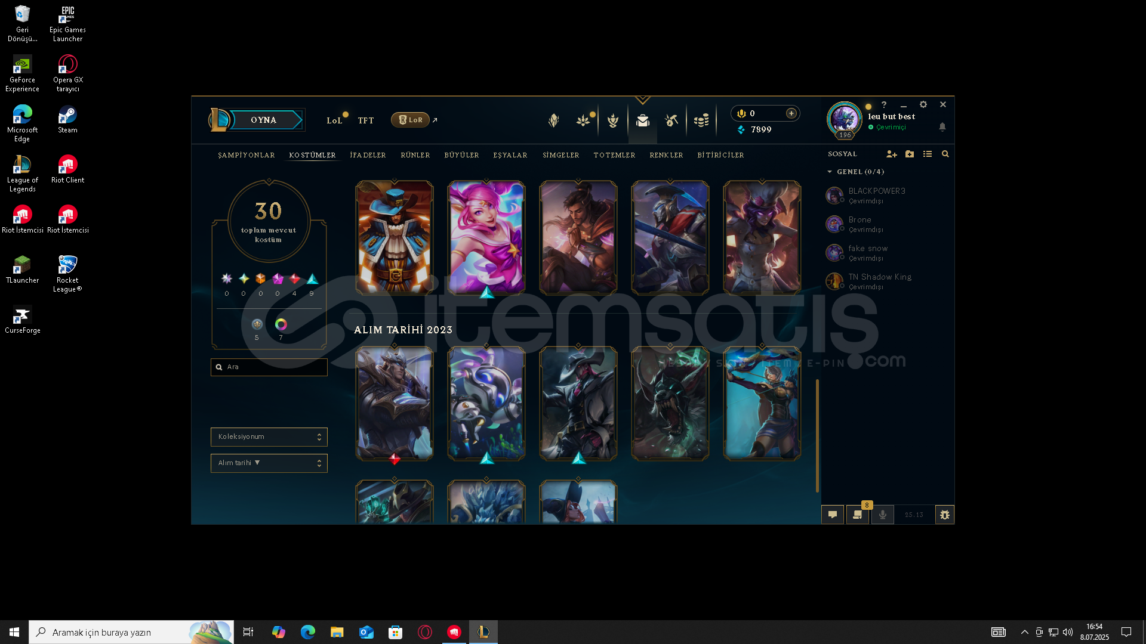Open the Store coins icon in top nav
1146x644 pixels.
click(701, 120)
